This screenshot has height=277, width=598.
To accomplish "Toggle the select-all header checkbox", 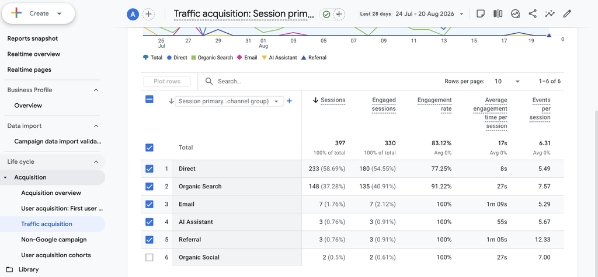I will pyautogui.click(x=149, y=100).
